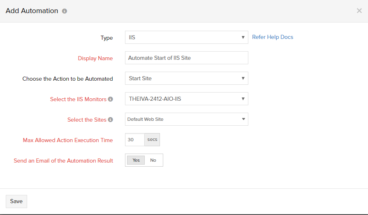
Task: Click the arrow on Start Site dropdown
Action: coord(243,78)
